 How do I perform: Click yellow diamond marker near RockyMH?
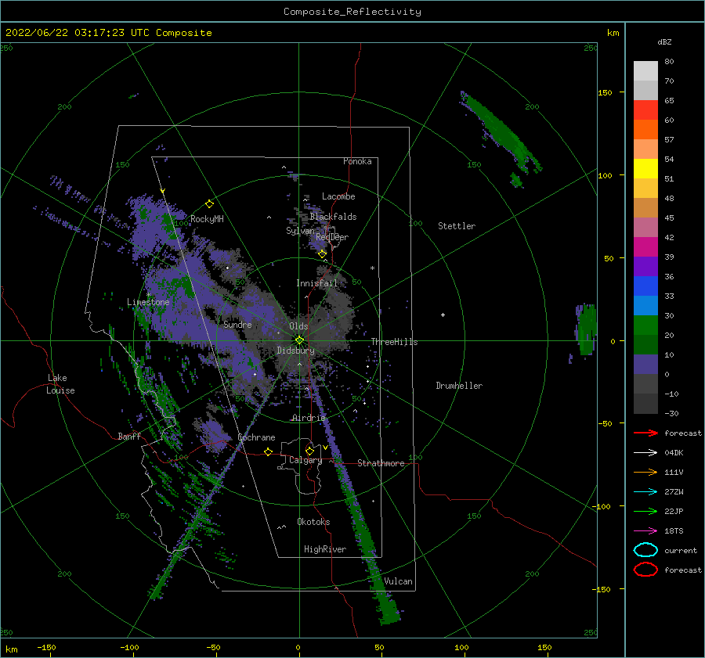(x=209, y=204)
